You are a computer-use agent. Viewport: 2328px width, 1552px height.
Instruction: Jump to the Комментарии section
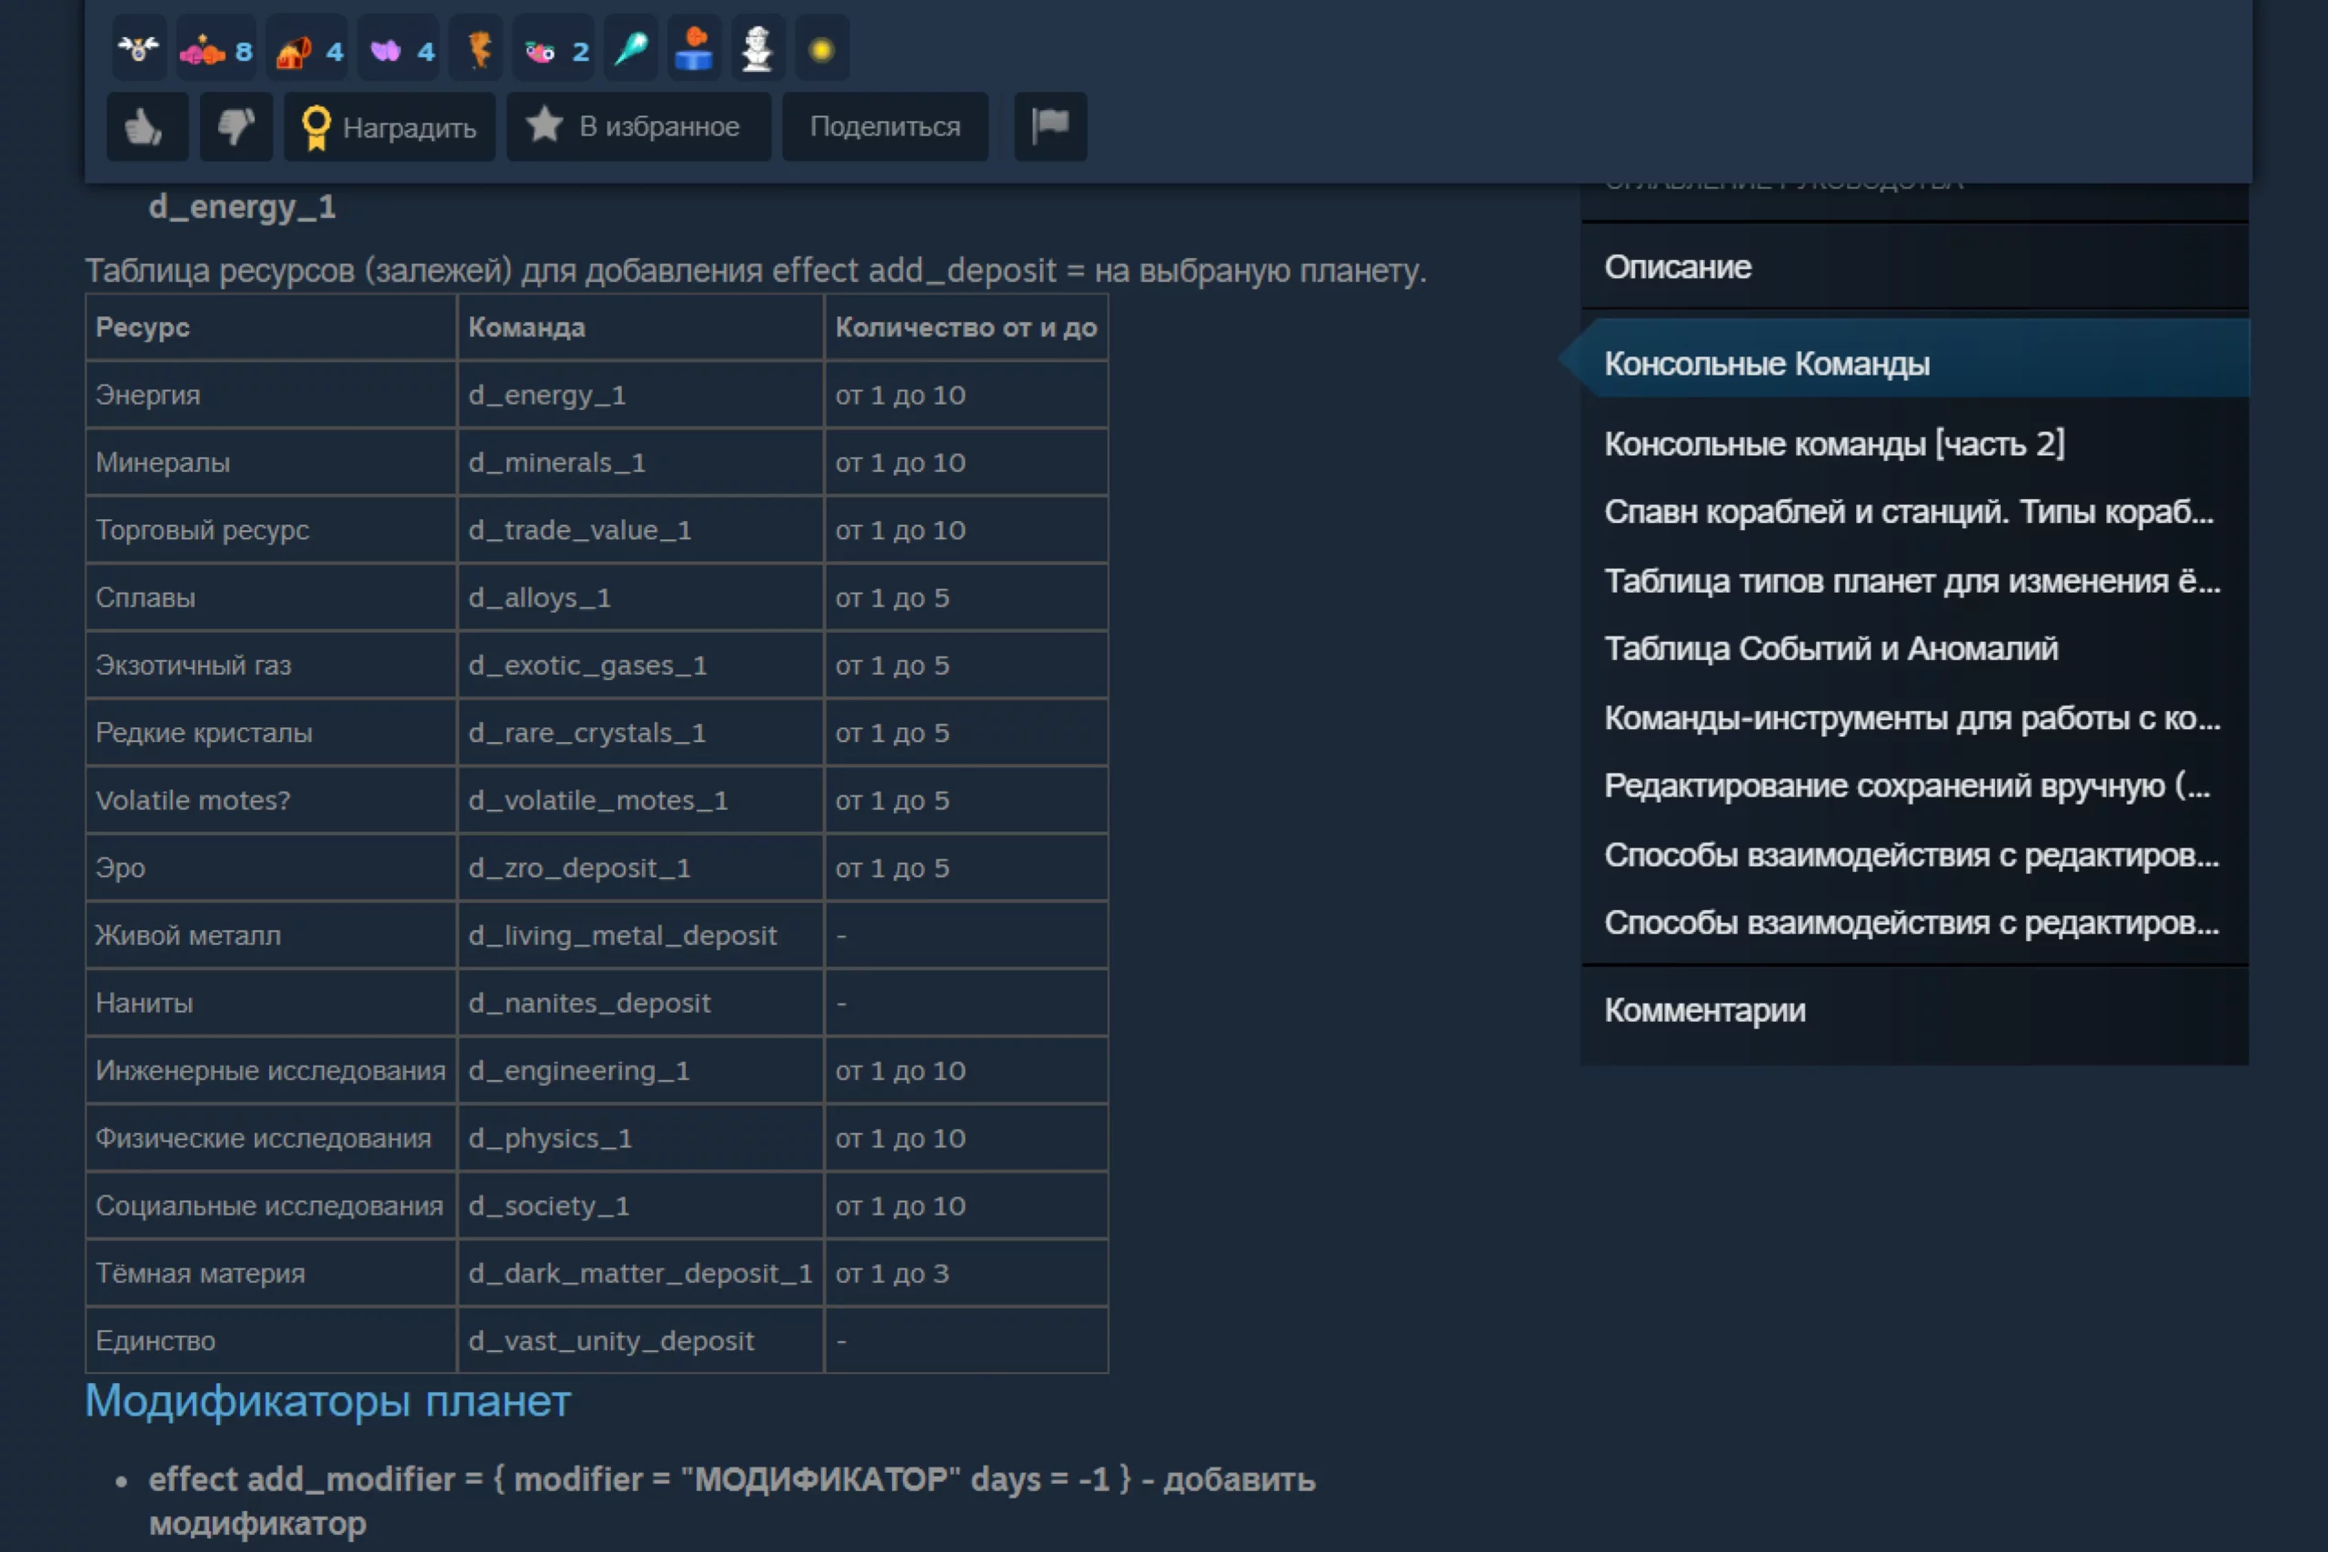point(1703,1009)
